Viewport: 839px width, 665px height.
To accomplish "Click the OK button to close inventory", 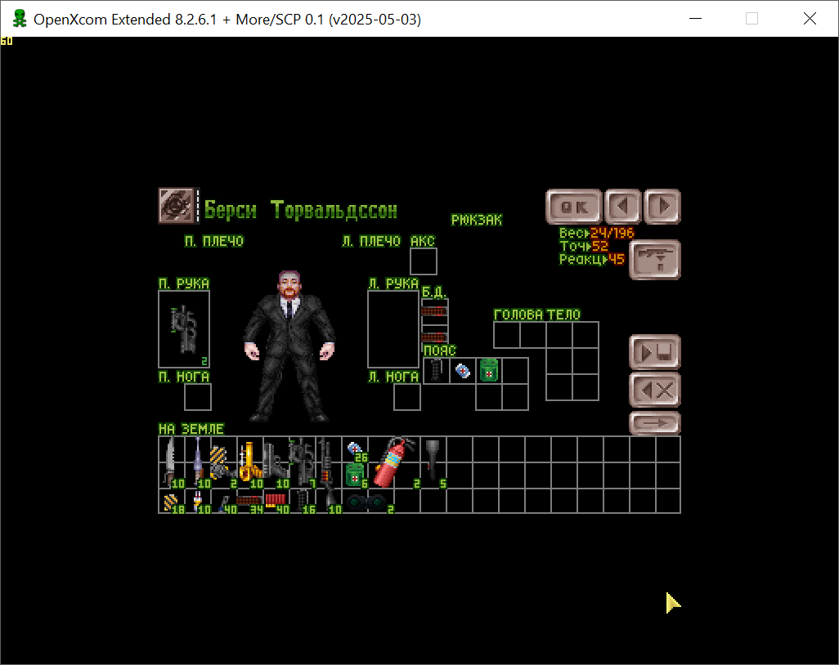I will tap(573, 207).
